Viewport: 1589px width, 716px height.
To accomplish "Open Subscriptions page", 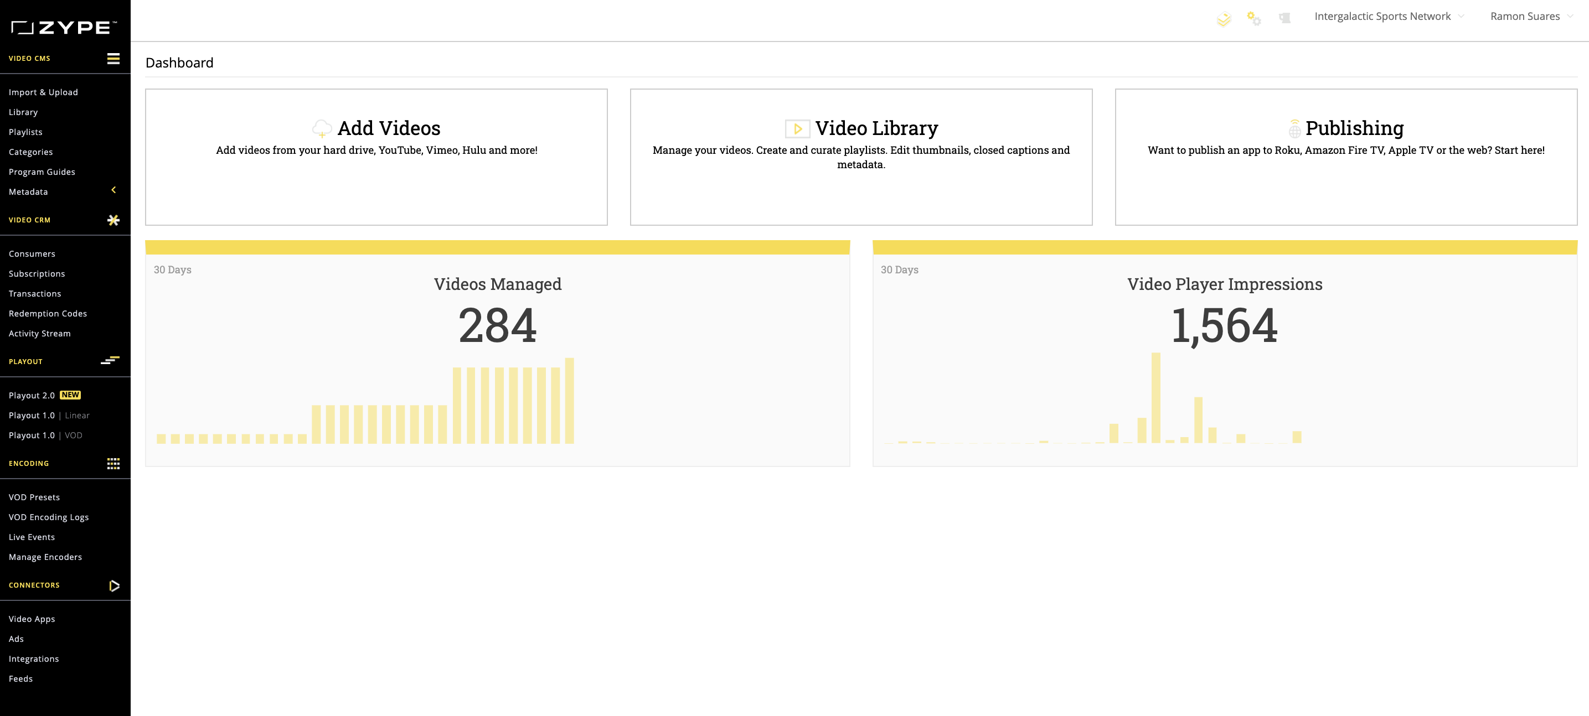I will point(37,273).
